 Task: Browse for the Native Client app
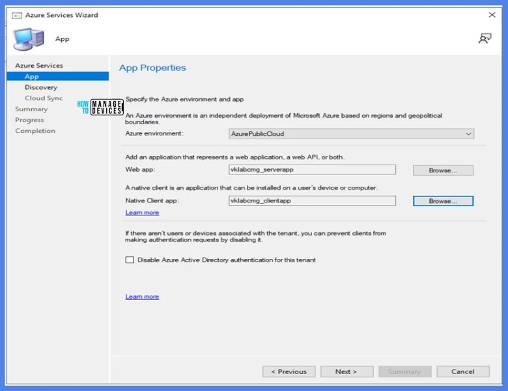point(443,201)
